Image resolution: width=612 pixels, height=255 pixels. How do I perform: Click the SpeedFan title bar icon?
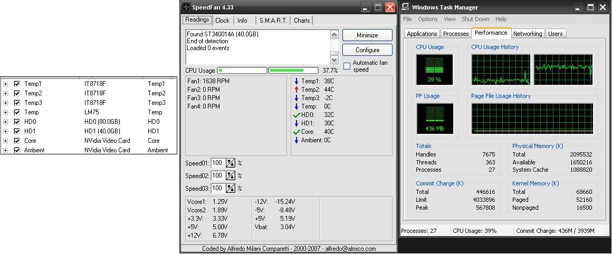tap(186, 7)
